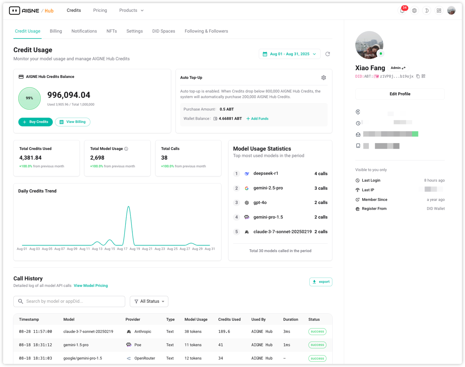Open the All Status filter dropdown

coord(149,301)
